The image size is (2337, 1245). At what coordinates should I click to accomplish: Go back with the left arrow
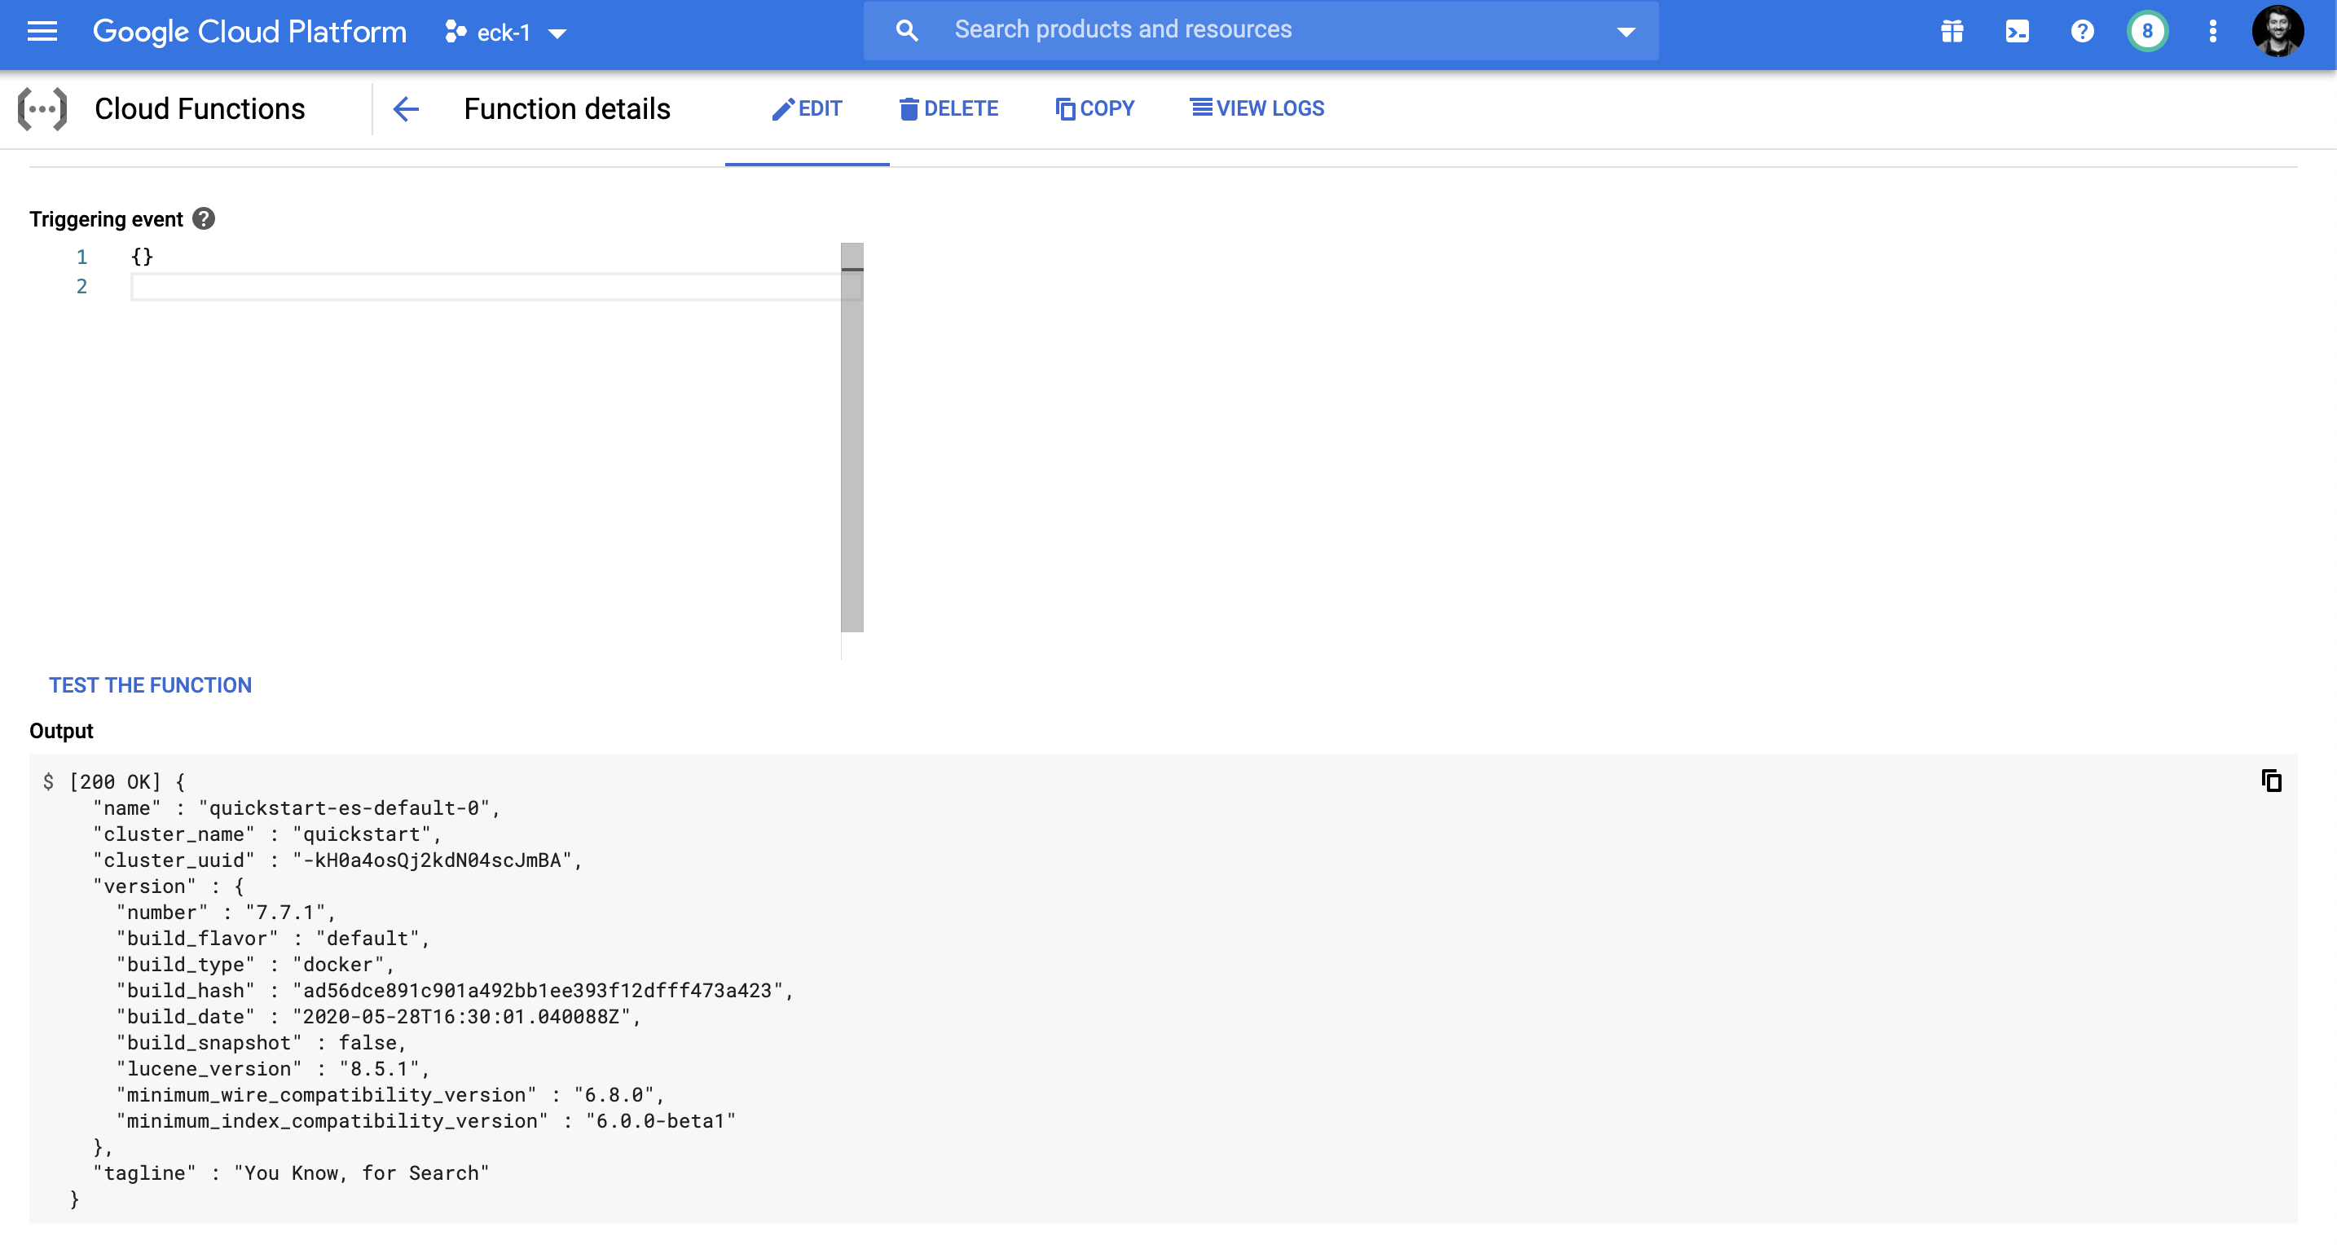pos(406,109)
